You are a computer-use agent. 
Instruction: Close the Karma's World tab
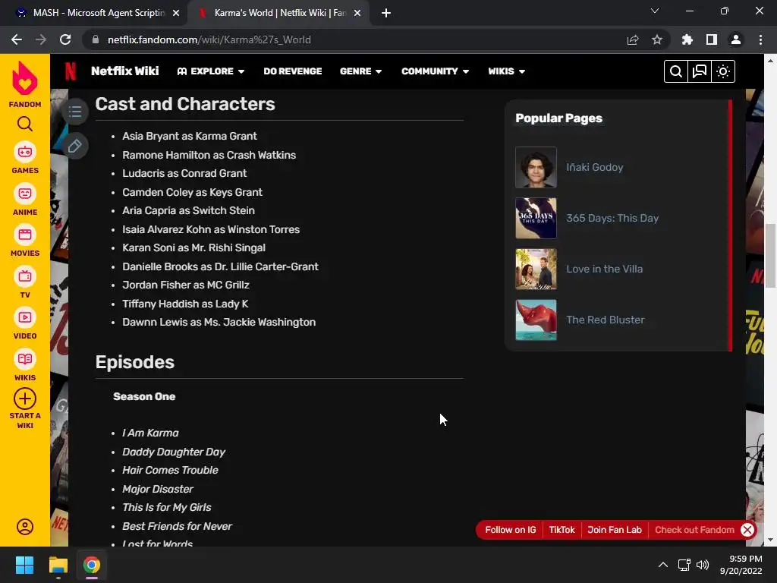[x=357, y=13]
